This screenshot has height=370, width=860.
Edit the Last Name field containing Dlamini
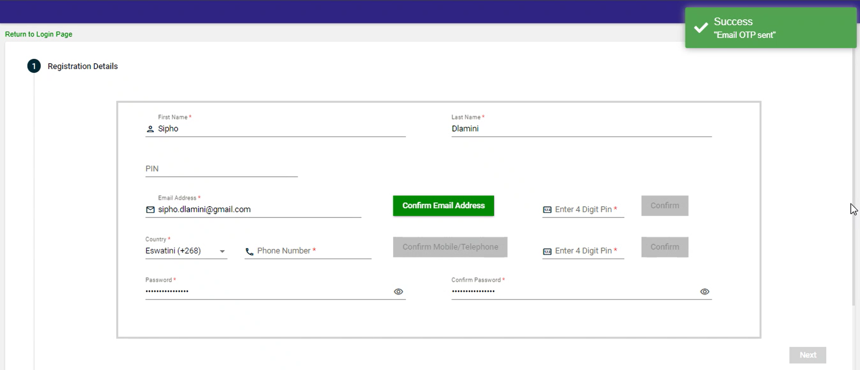581,129
